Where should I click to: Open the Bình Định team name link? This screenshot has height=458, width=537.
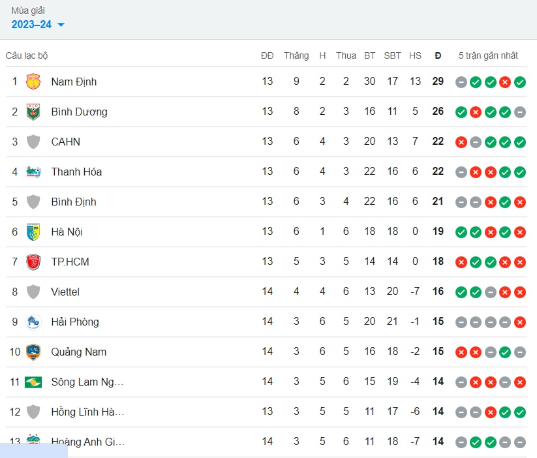[74, 202]
